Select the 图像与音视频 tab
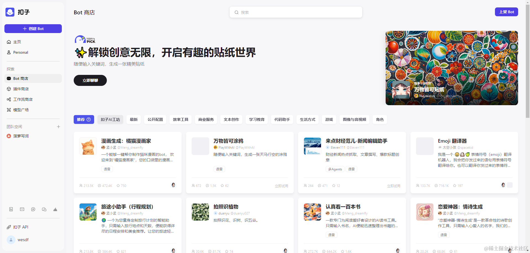Viewport: 530px width, 253px height. (354, 119)
